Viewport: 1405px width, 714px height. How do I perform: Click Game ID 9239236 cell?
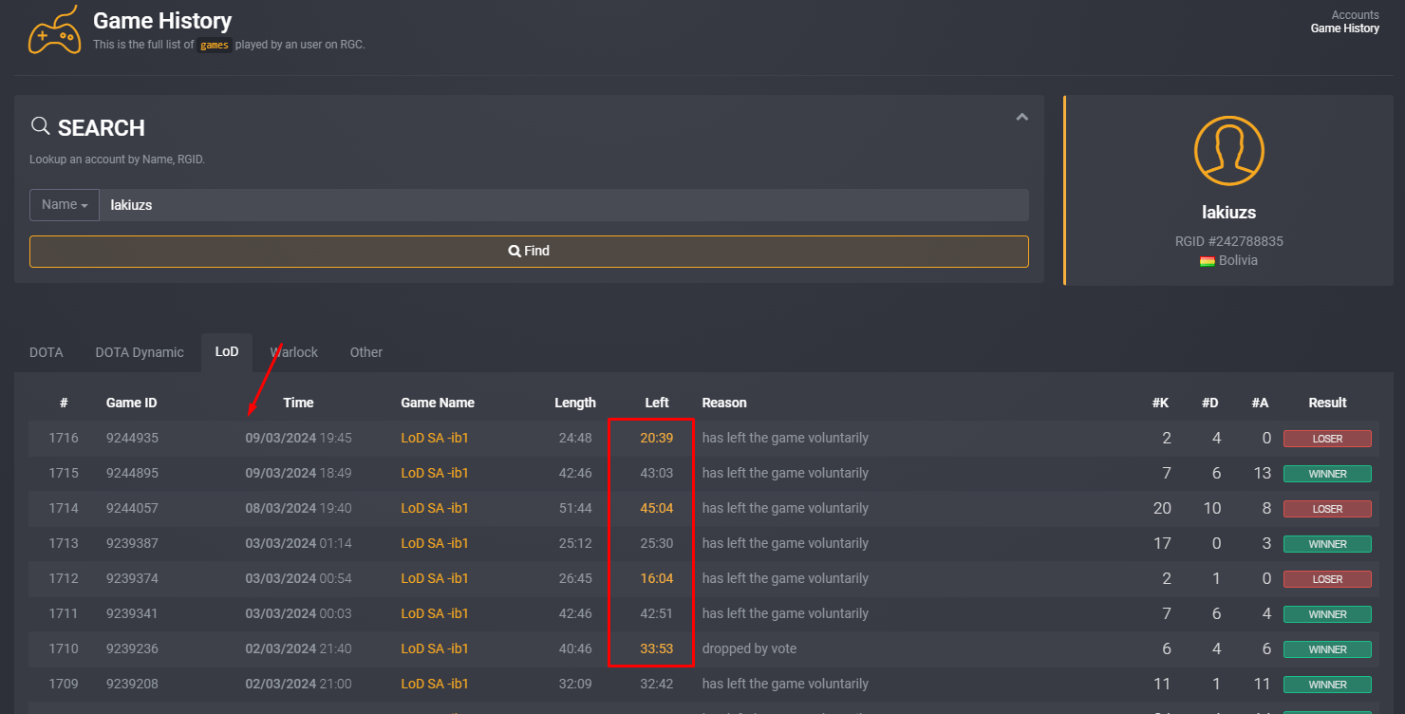[132, 648]
